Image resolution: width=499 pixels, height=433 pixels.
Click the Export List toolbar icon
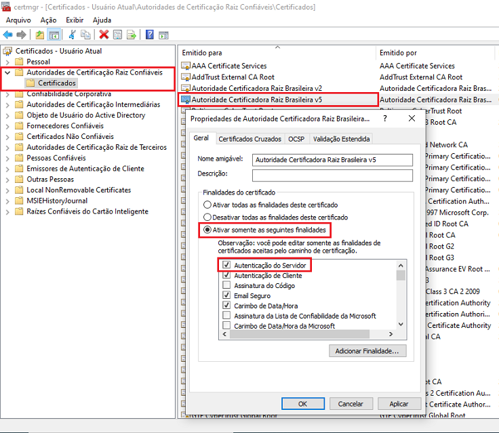click(131, 35)
